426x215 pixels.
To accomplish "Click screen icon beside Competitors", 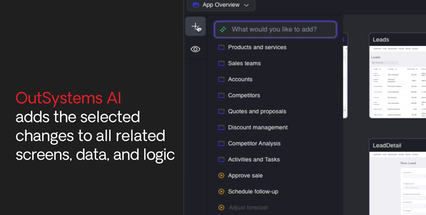I will [221, 95].
